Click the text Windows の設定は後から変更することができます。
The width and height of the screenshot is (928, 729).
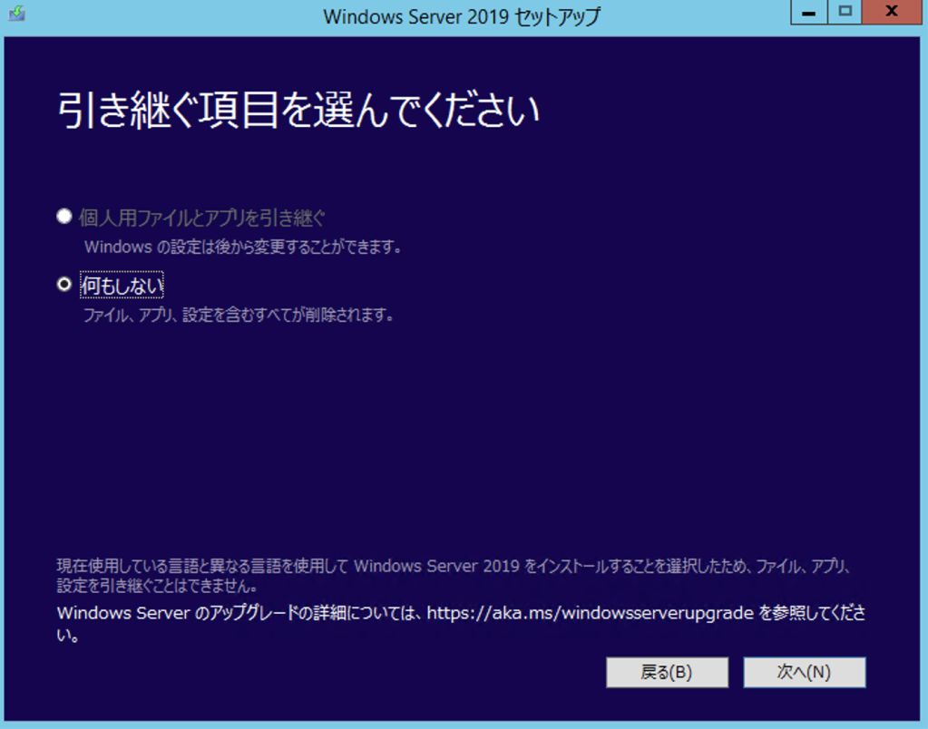(x=243, y=247)
